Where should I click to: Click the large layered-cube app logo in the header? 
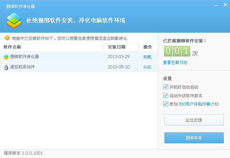[x=14, y=20]
